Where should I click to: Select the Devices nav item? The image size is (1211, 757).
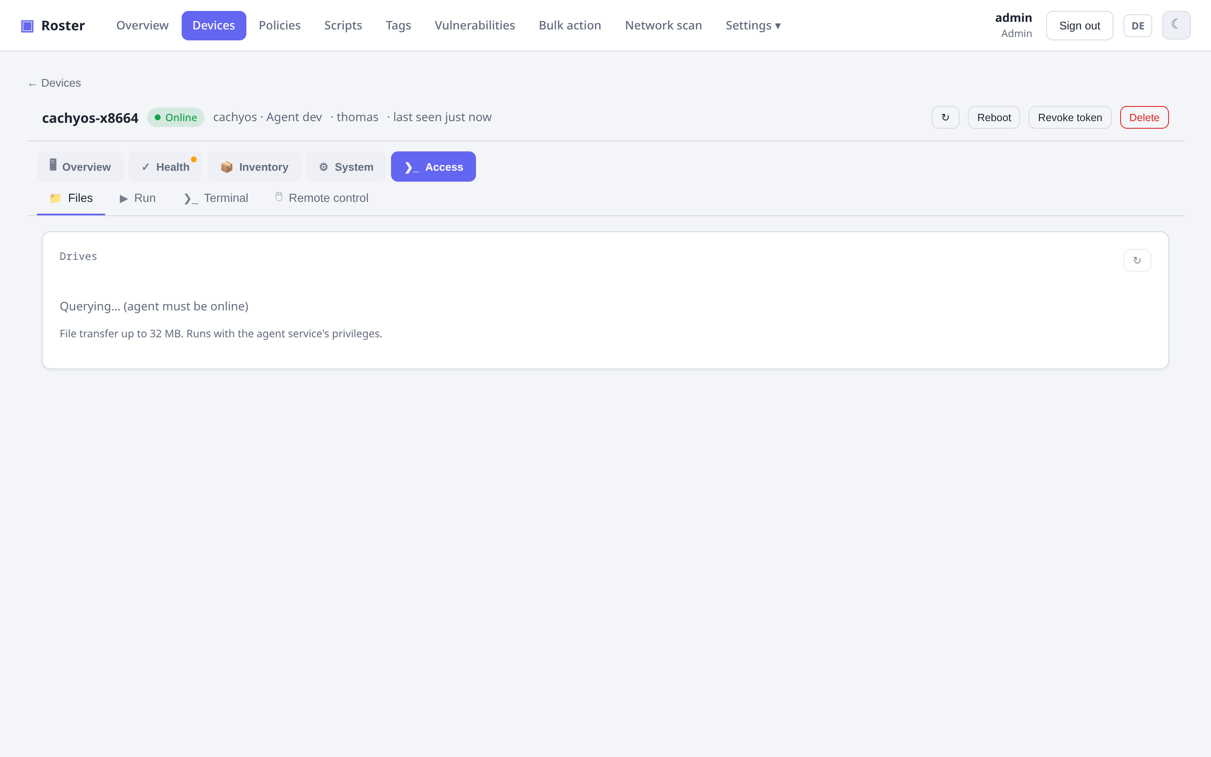coord(214,26)
